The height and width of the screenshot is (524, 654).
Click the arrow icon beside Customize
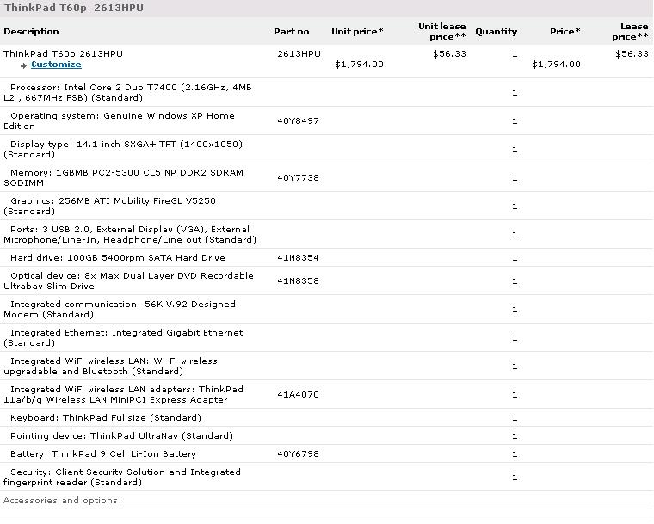click(x=23, y=65)
